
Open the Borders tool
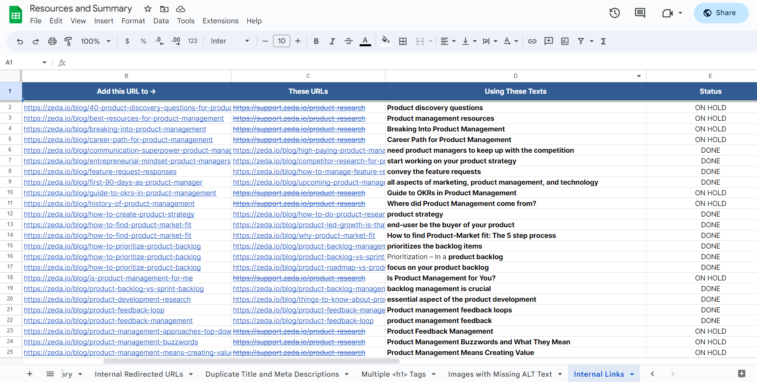tap(403, 41)
